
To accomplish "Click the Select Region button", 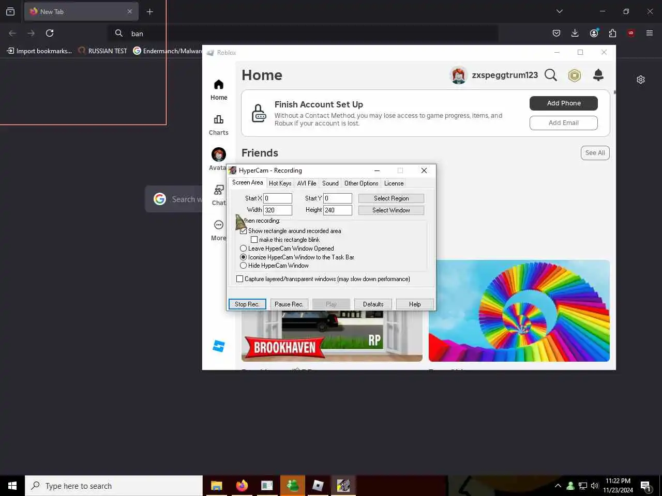I will (x=391, y=198).
